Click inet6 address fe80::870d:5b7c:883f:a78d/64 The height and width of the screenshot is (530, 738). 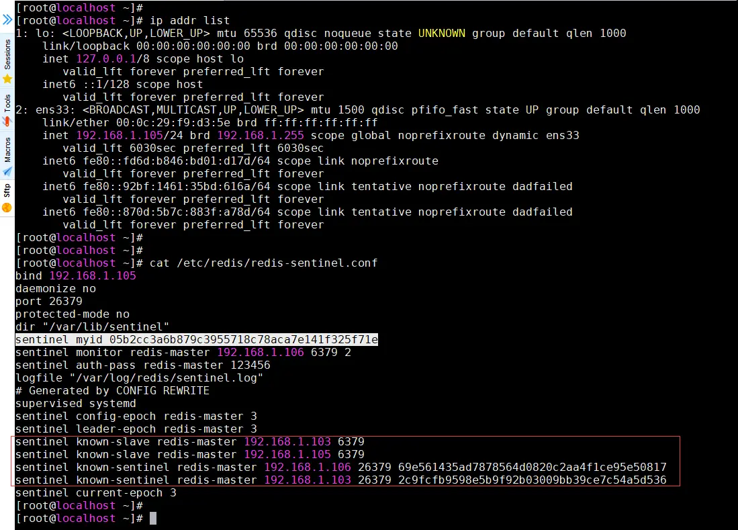pyautogui.click(x=177, y=212)
